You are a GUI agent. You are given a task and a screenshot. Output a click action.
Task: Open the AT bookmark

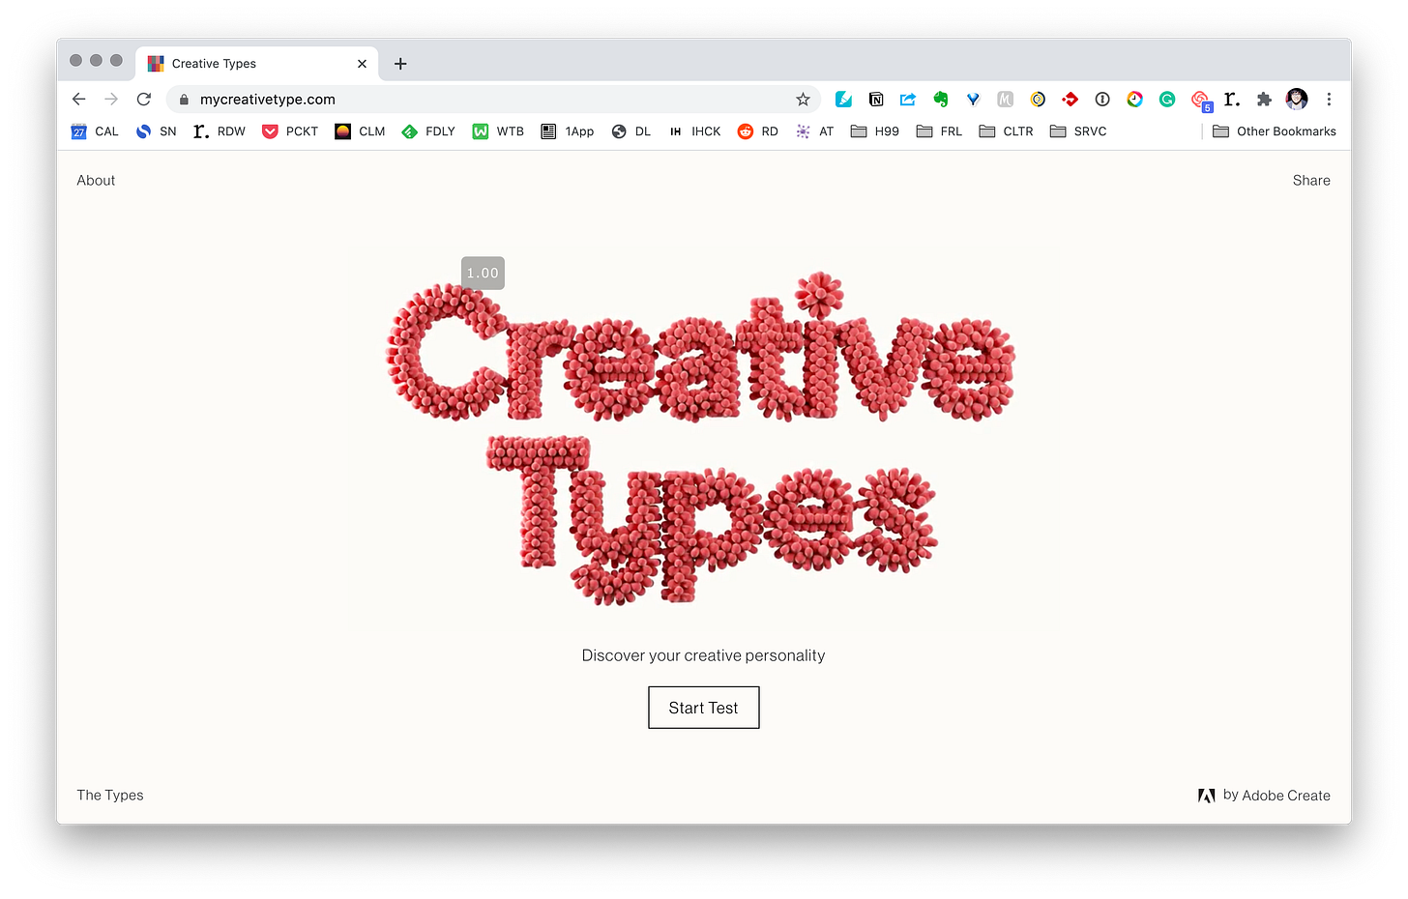(x=814, y=131)
